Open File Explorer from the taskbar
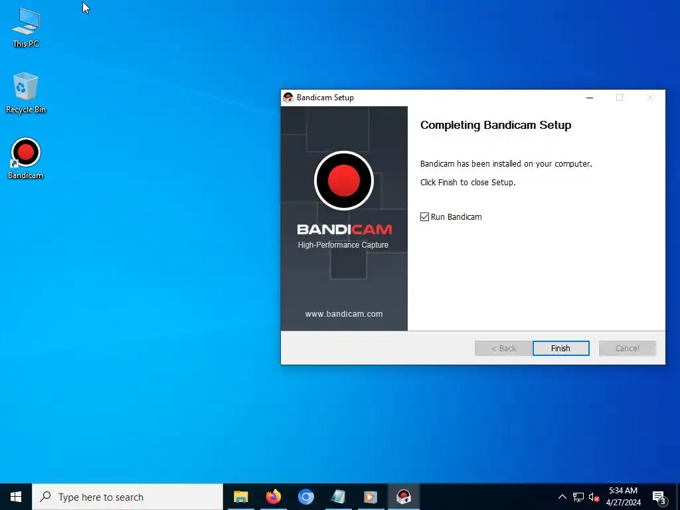Image resolution: width=680 pixels, height=510 pixels. (x=240, y=497)
